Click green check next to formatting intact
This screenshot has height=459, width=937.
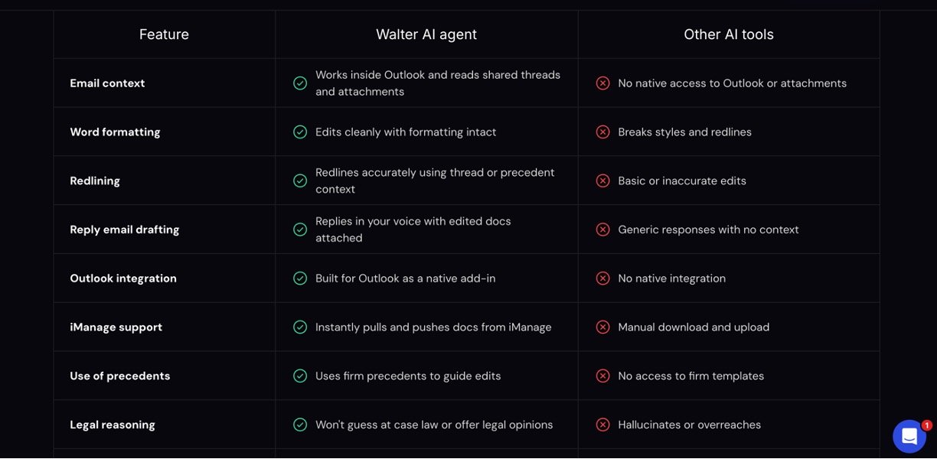[300, 132]
